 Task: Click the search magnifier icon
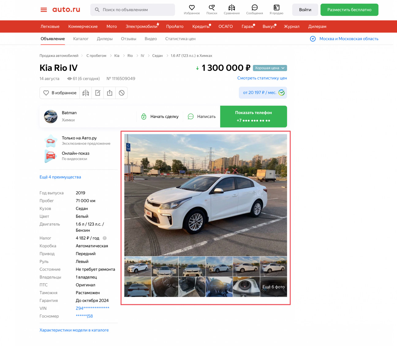pyautogui.click(x=97, y=10)
